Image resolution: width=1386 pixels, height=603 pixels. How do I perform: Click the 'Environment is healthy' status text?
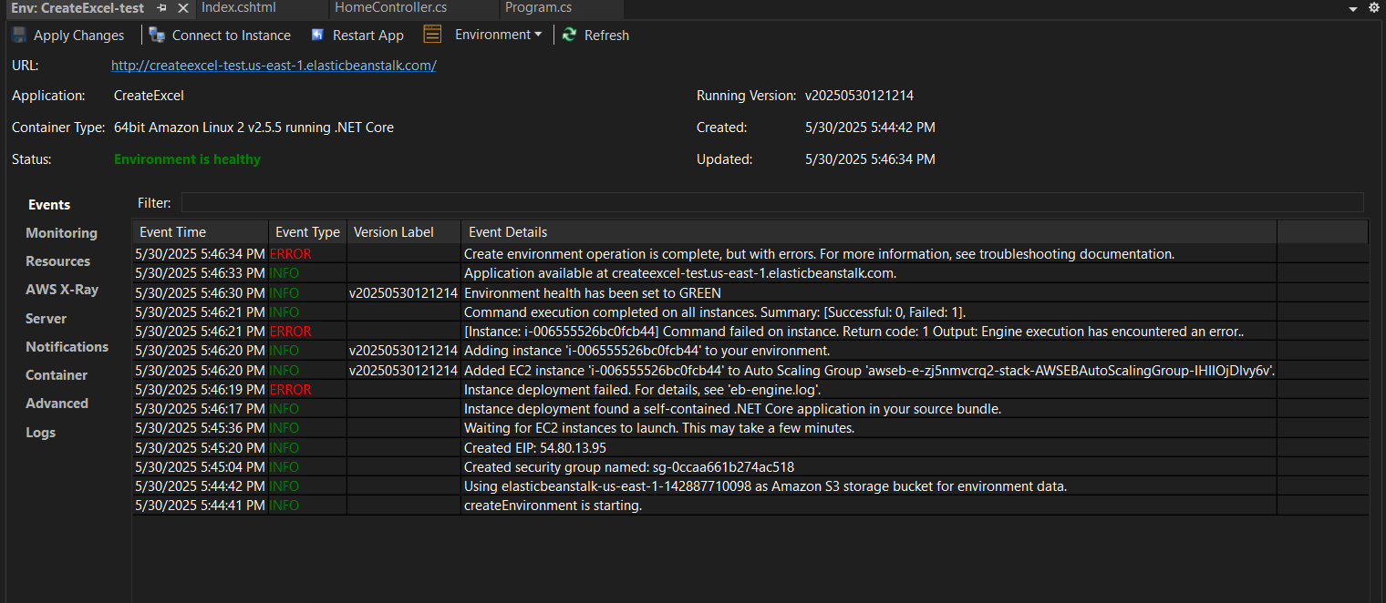pyautogui.click(x=187, y=159)
